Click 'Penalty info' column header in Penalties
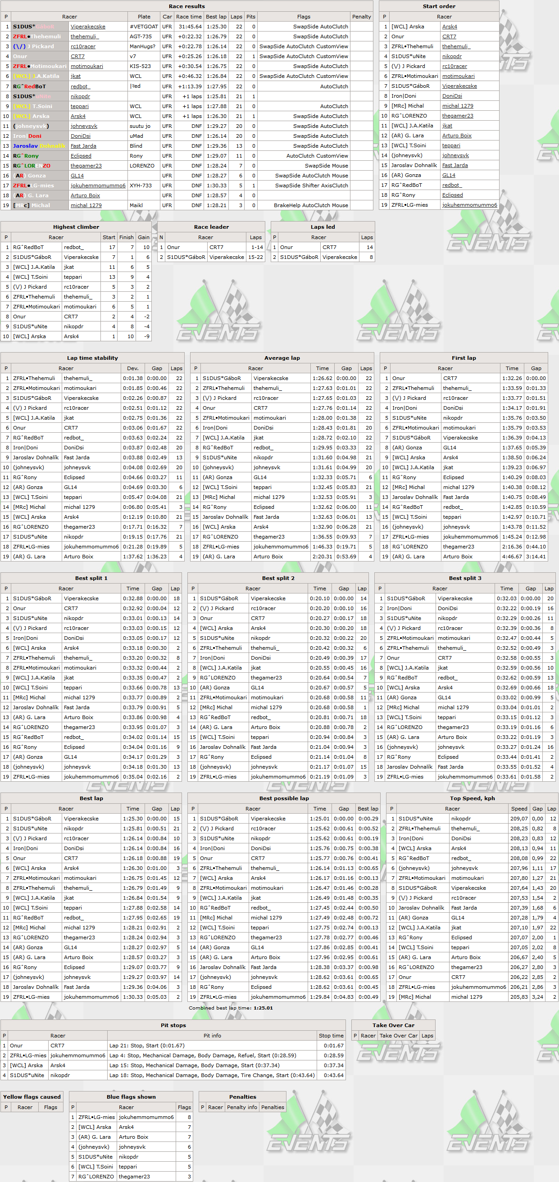This screenshot has width=559, height=1182. point(242,1107)
